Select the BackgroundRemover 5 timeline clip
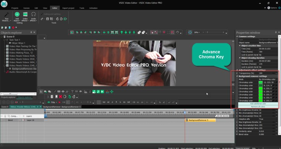Viewport: 281px width, 149px height. click(200, 120)
